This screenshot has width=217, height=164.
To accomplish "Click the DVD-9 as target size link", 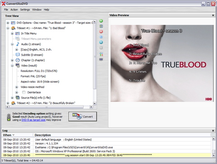I will click(33, 120).
